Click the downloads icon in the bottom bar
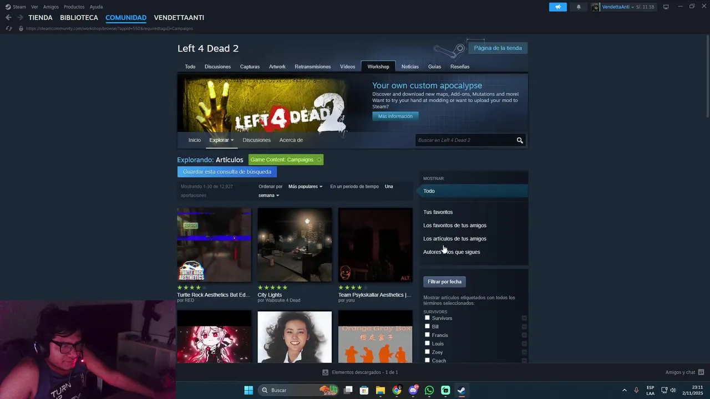 326,372
